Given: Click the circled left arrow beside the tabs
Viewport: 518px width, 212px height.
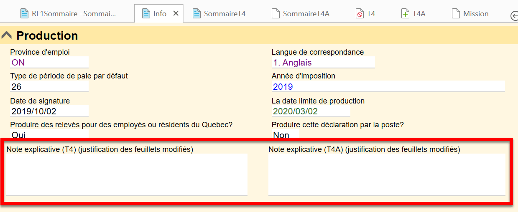Looking at the screenshot, I should click(x=514, y=15).
